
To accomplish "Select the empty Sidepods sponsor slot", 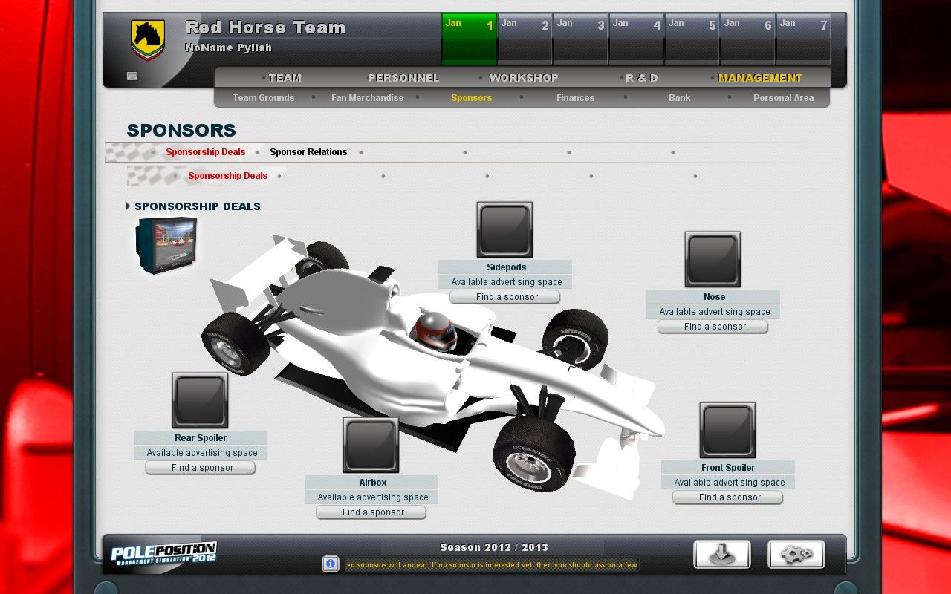I will coord(504,229).
